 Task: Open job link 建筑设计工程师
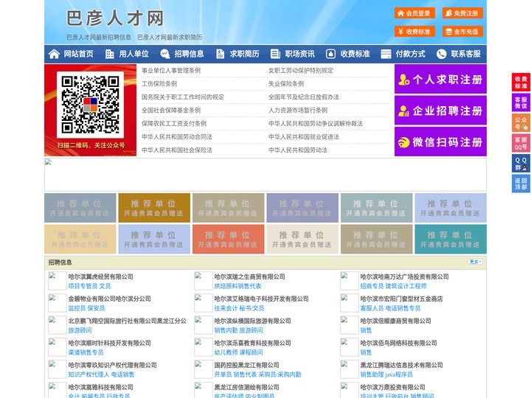(406, 286)
